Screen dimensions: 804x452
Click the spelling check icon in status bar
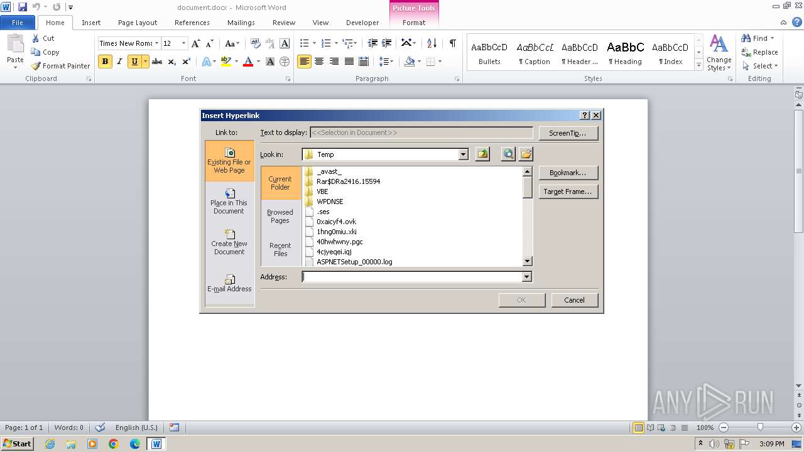(100, 428)
